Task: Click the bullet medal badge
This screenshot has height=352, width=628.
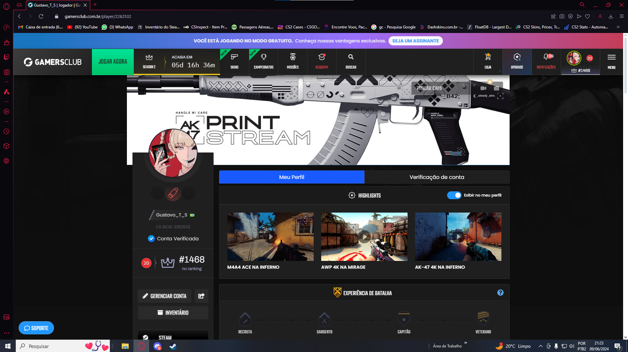Action: tap(173, 193)
